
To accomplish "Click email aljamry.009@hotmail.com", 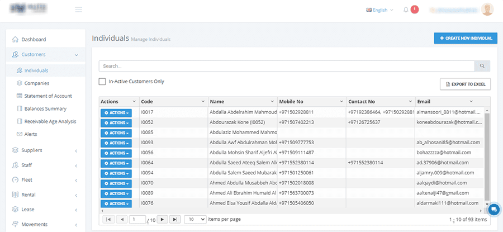I will tap(445, 173).
